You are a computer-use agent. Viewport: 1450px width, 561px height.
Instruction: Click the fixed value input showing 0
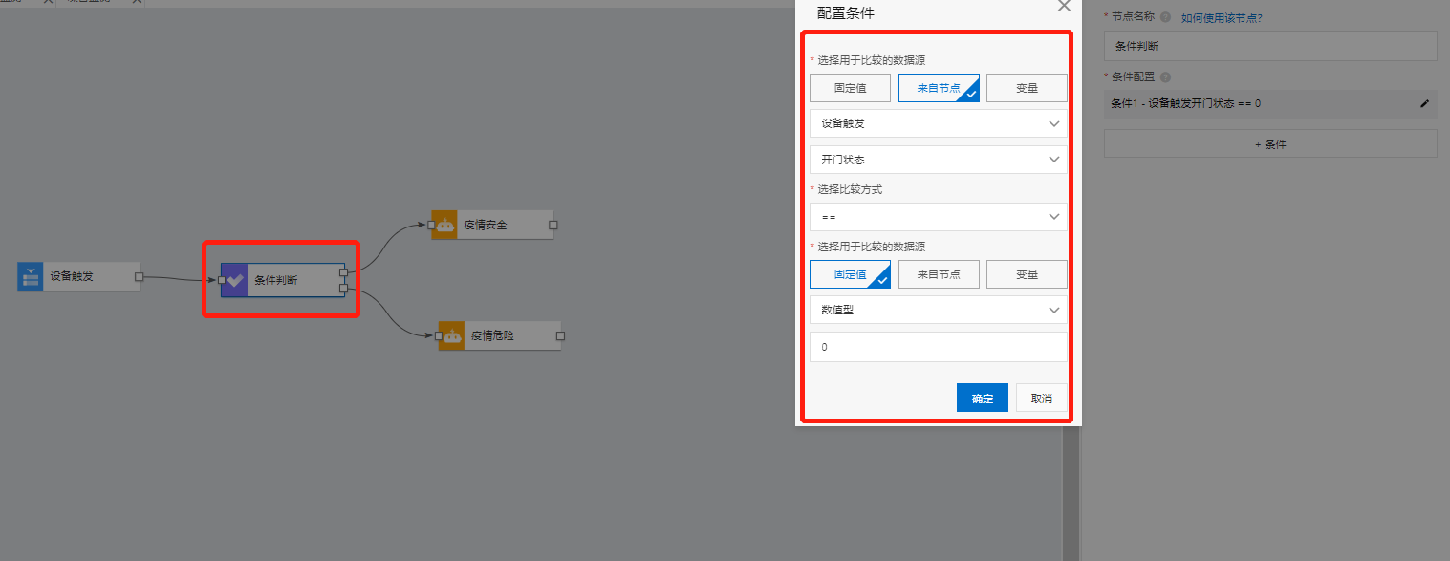click(x=938, y=346)
